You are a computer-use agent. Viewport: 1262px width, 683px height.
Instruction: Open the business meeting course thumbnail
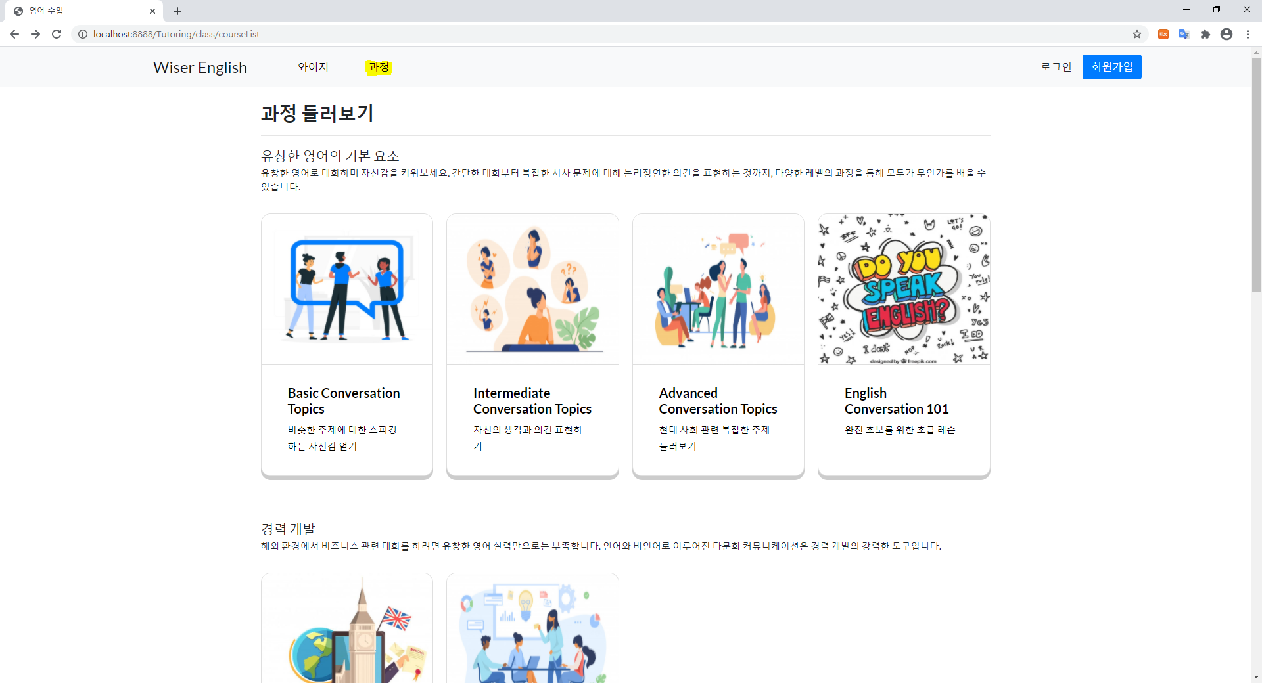(x=532, y=628)
